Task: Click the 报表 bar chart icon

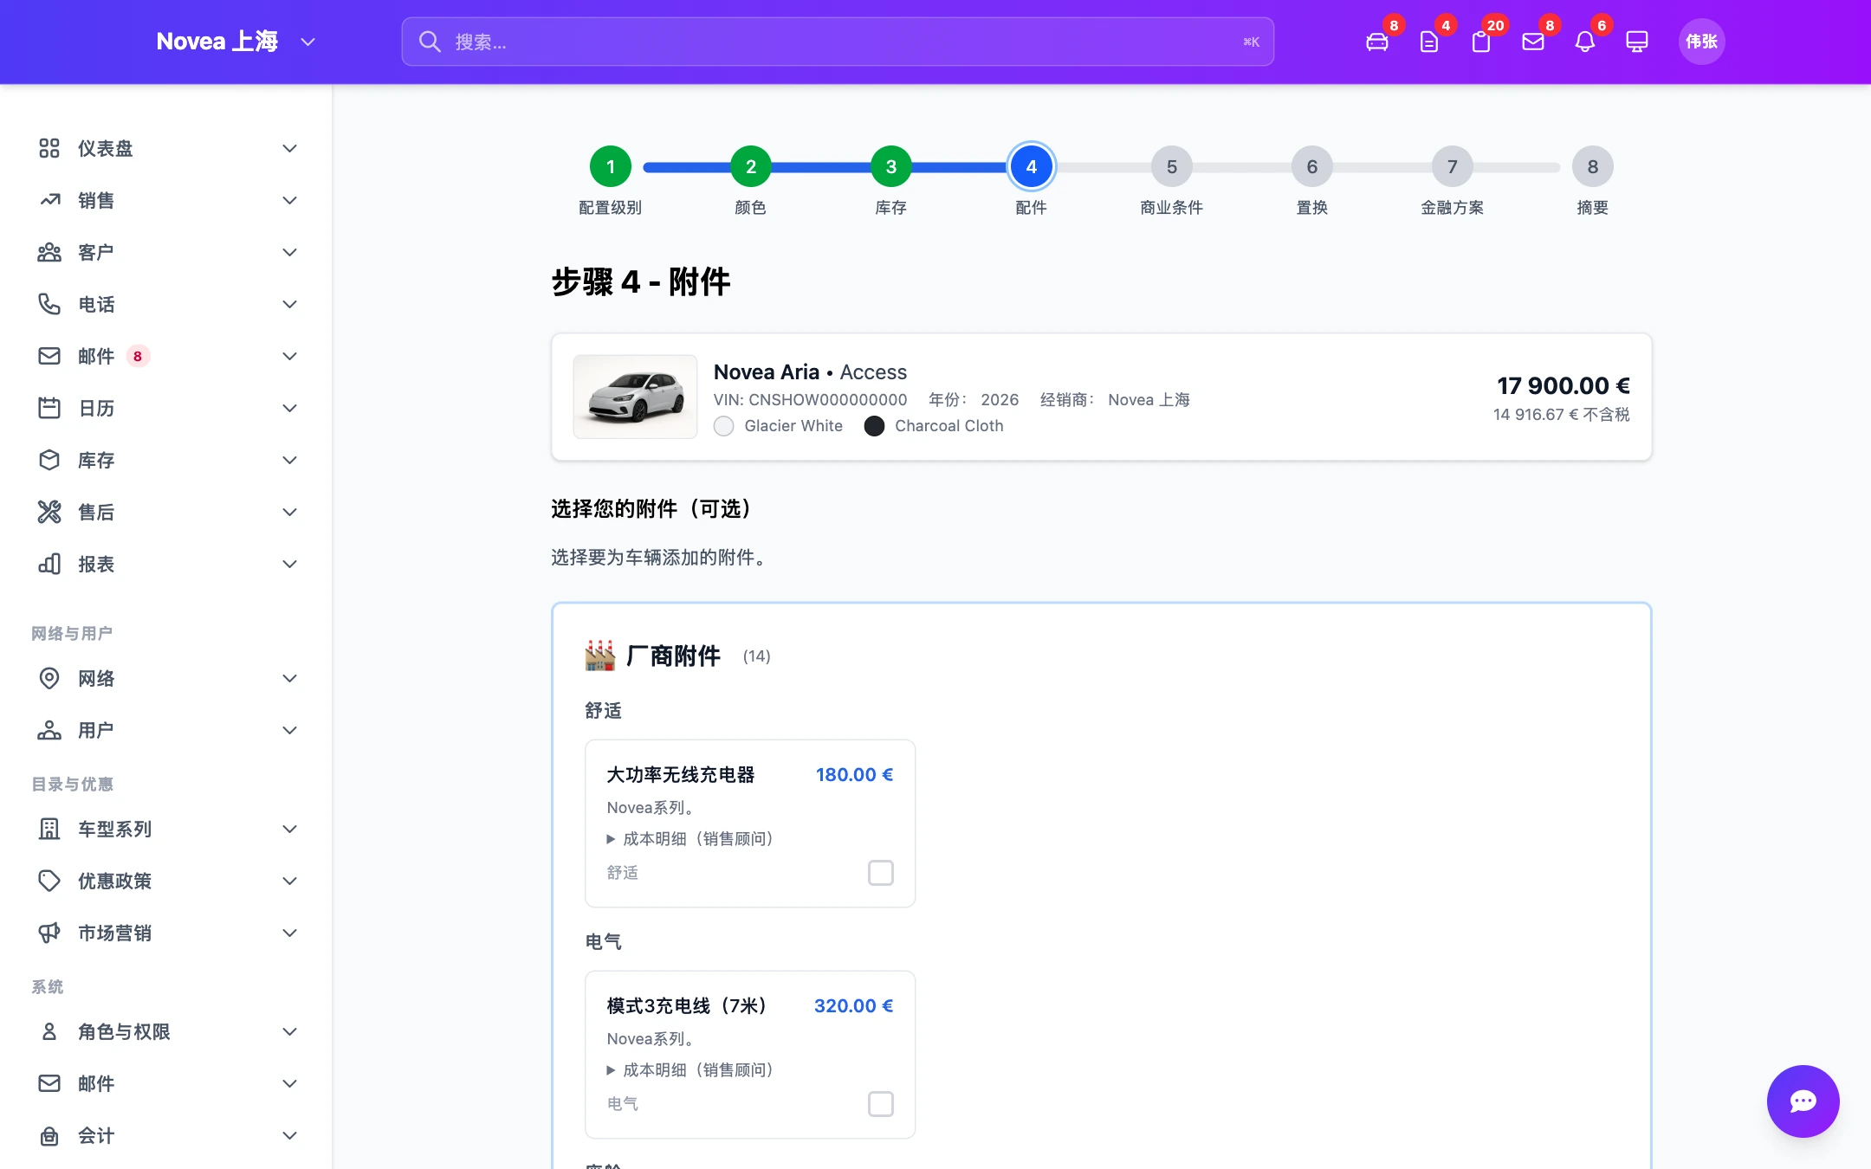Action: coord(49,564)
